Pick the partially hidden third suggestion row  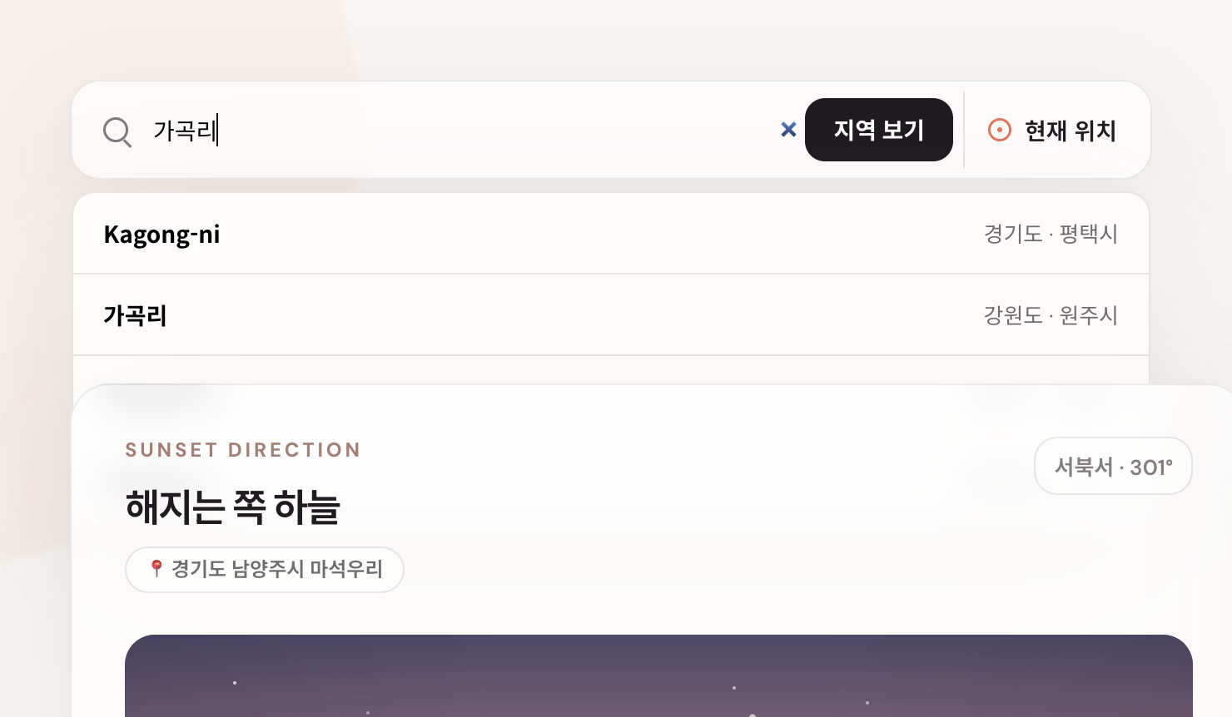coord(611,370)
